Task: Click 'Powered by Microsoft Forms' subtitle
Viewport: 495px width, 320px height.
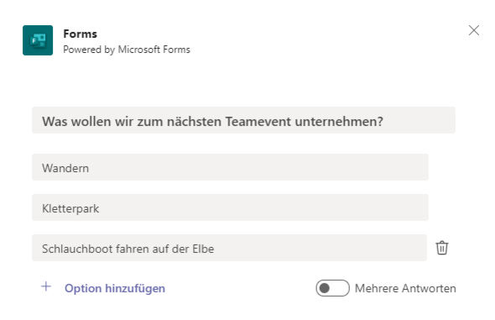Action: (x=127, y=50)
